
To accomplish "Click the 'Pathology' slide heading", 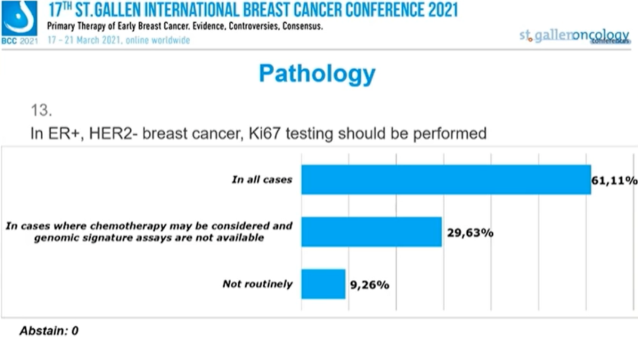I will [317, 74].
